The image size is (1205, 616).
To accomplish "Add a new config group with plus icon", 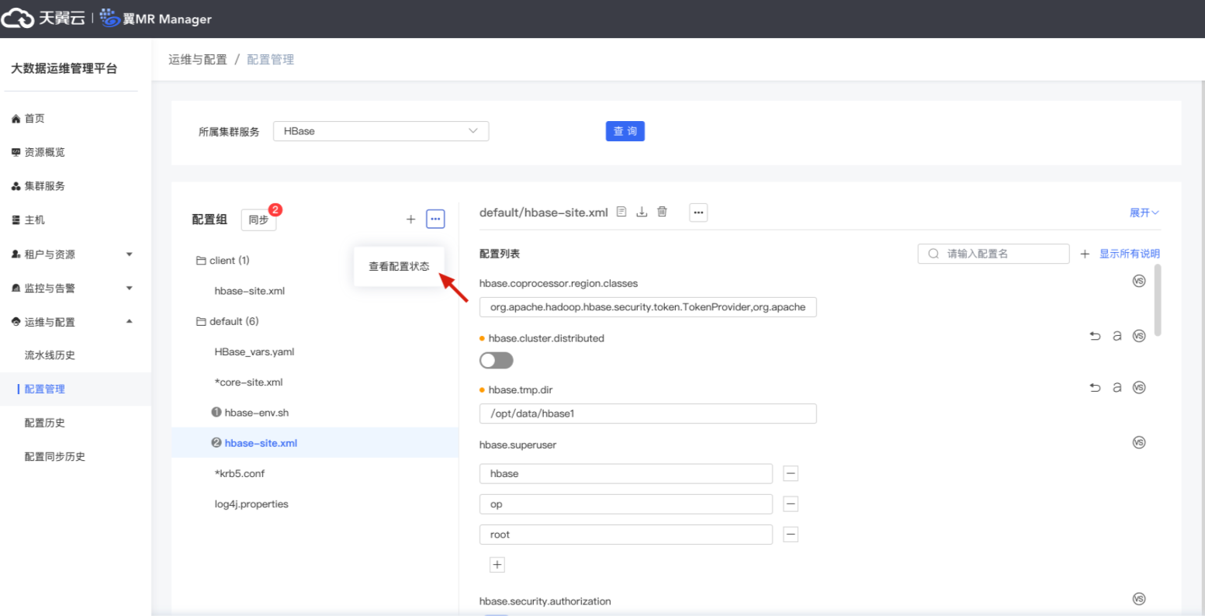I will pyautogui.click(x=410, y=220).
